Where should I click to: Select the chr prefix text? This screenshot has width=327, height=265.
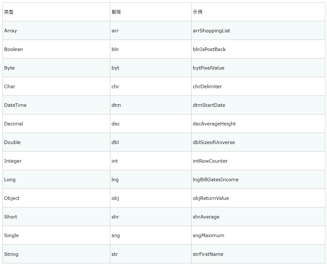(x=115, y=86)
